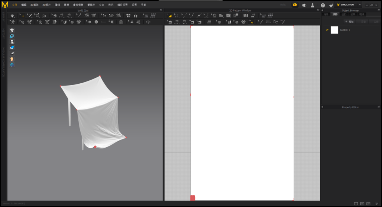The width and height of the screenshot is (382, 207).
Task: Click the user account profile icon
Action: 313,5
